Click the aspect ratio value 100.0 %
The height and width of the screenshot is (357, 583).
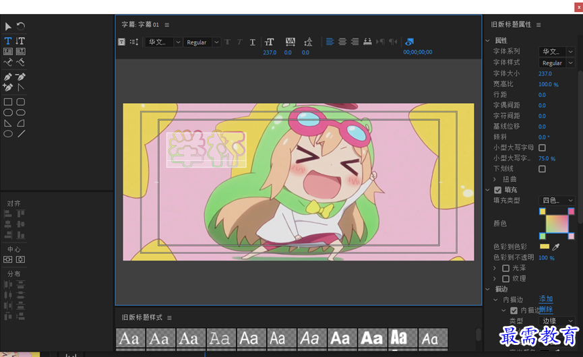(x=549, y=84)
